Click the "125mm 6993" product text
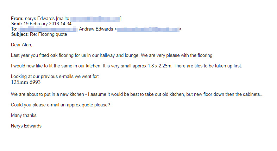Image resolution: width=277 pixels, height=151 pixels. 26,82
